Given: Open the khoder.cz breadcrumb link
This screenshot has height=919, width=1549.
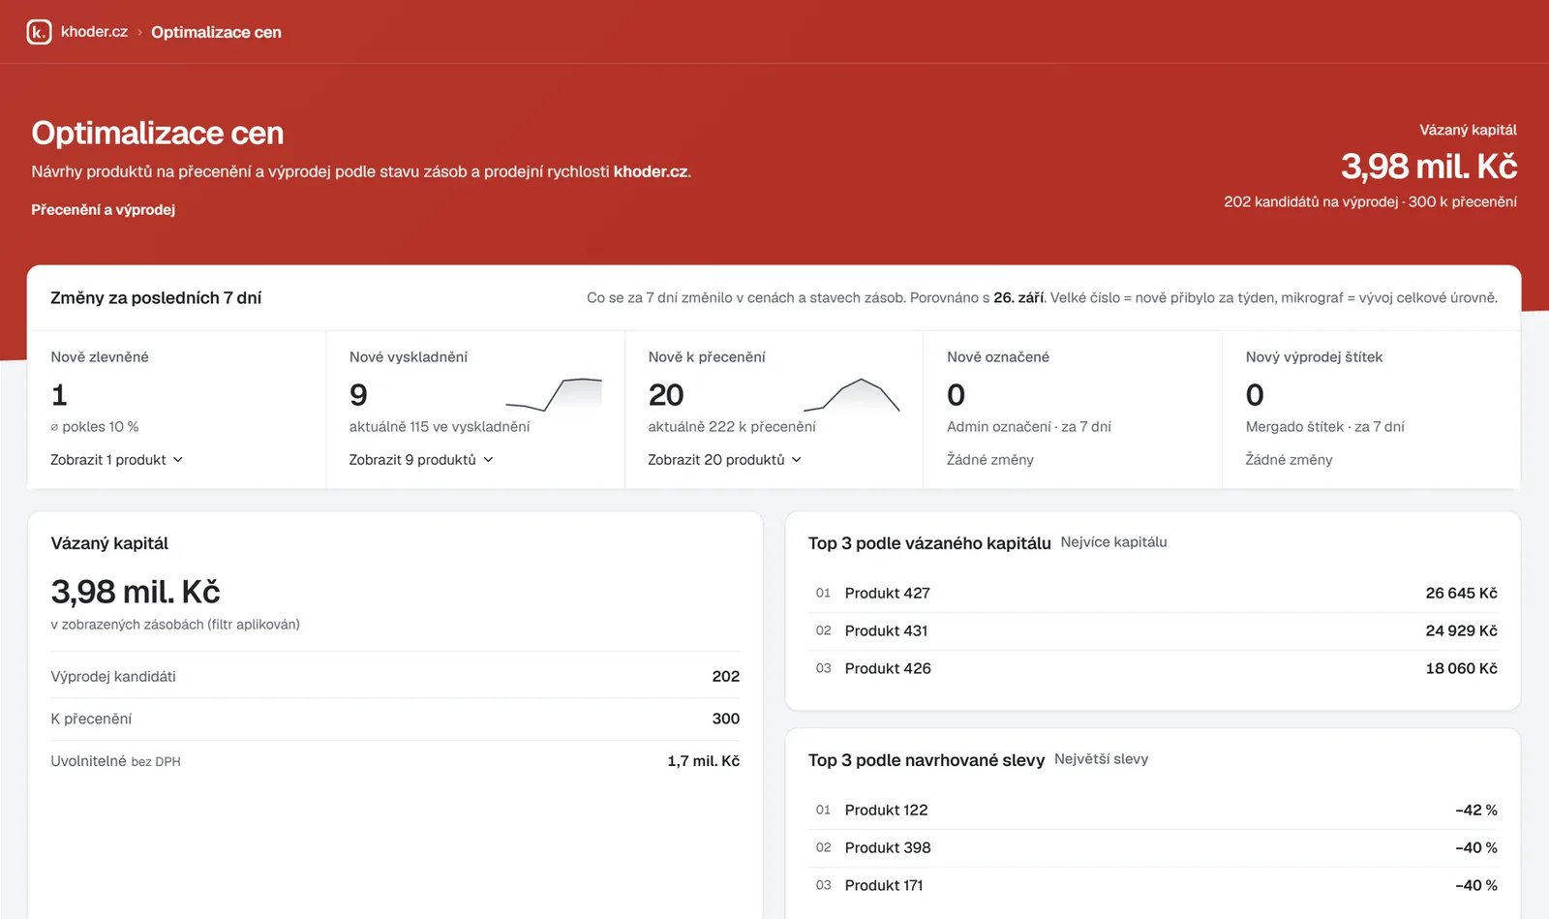Looking at the screenshot, I should click(94, 32).
